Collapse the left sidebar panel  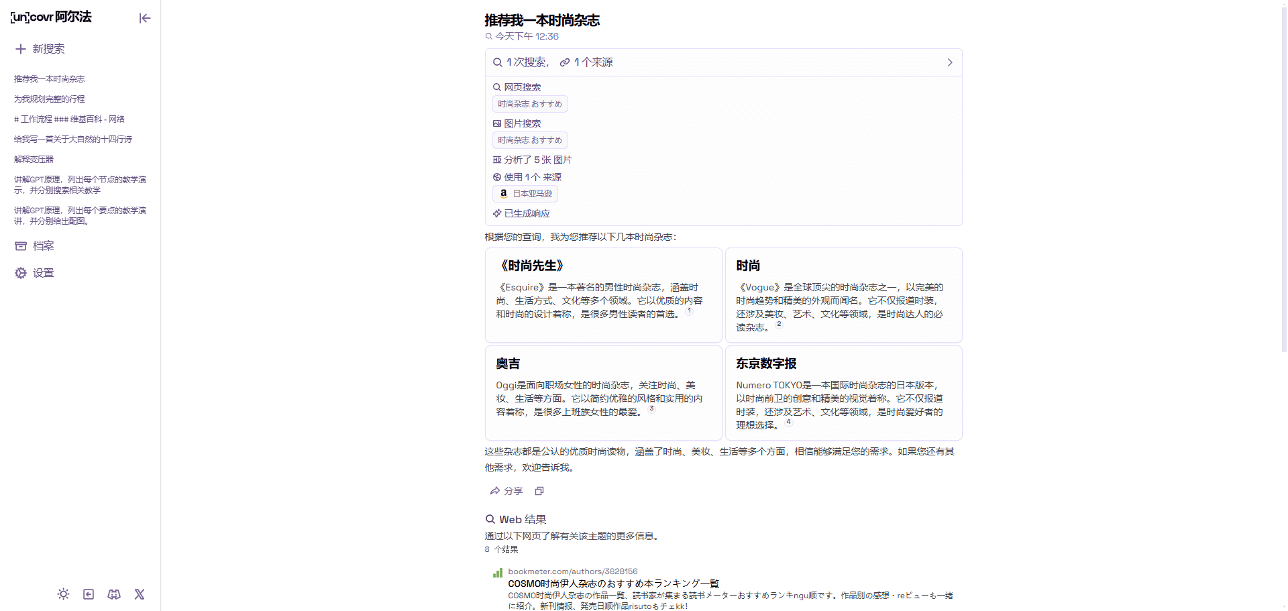[144, 18]
